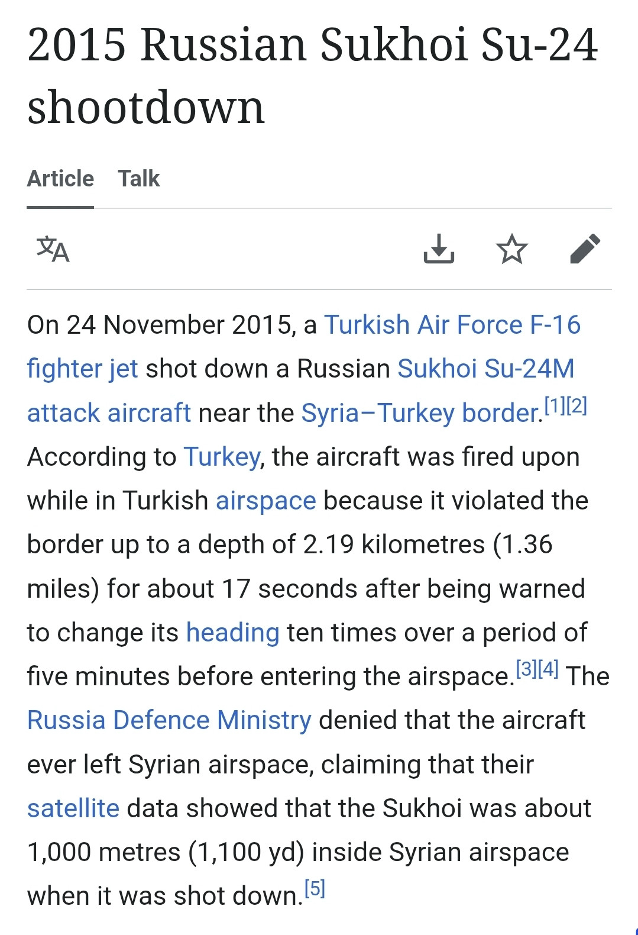Select the Article tab
Image resolution: width=638 pixels, height=935 pixels.
coord(60,179)
